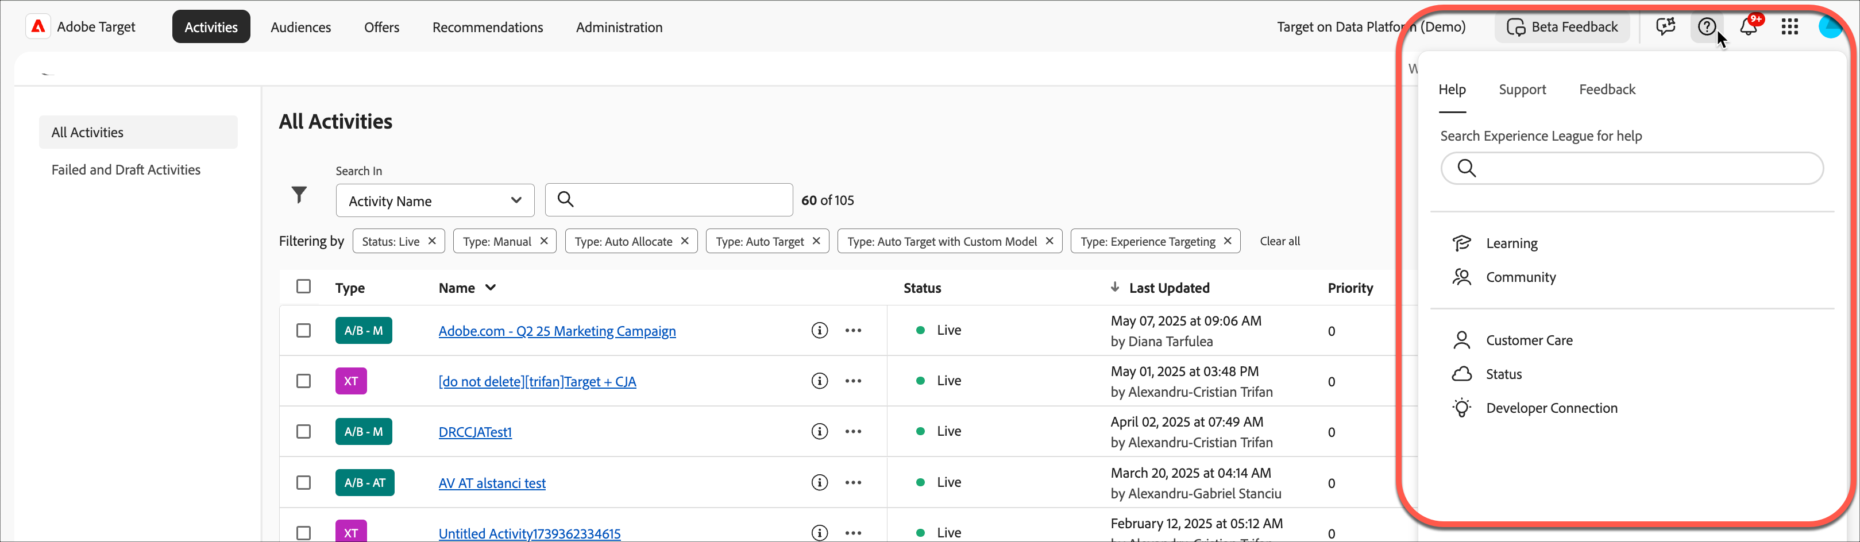The image size is (1860, 542).
Task: Open the Name column sort chevron
Action: pos(490,287)
